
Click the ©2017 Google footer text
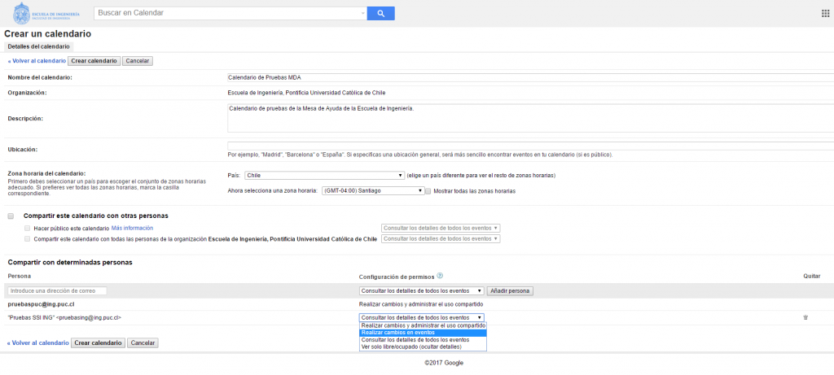444,363
